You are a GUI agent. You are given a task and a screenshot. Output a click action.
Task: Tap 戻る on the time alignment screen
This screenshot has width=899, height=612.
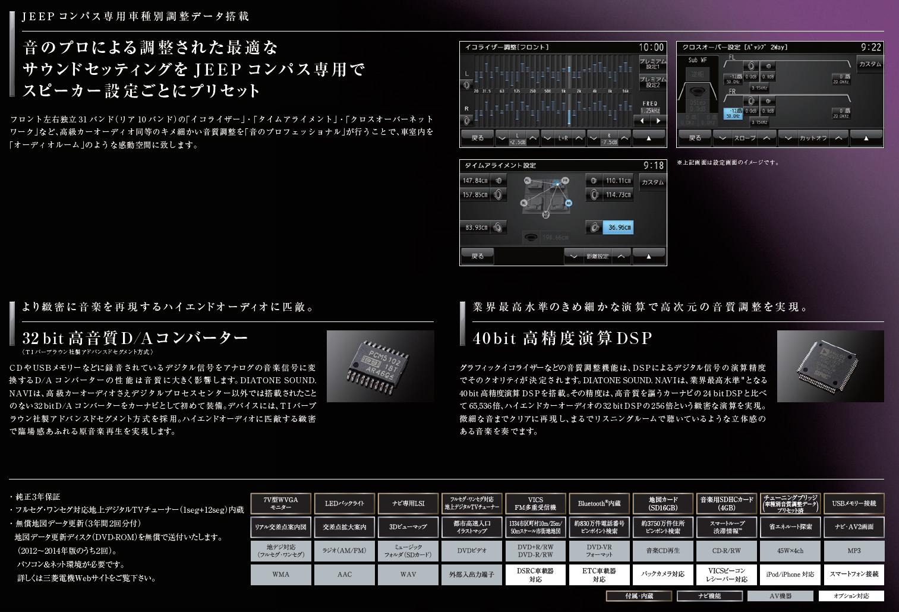click(x=478, y=256)
